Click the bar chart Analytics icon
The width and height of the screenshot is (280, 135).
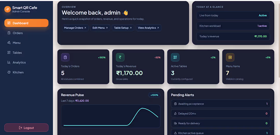click(9, 63)
